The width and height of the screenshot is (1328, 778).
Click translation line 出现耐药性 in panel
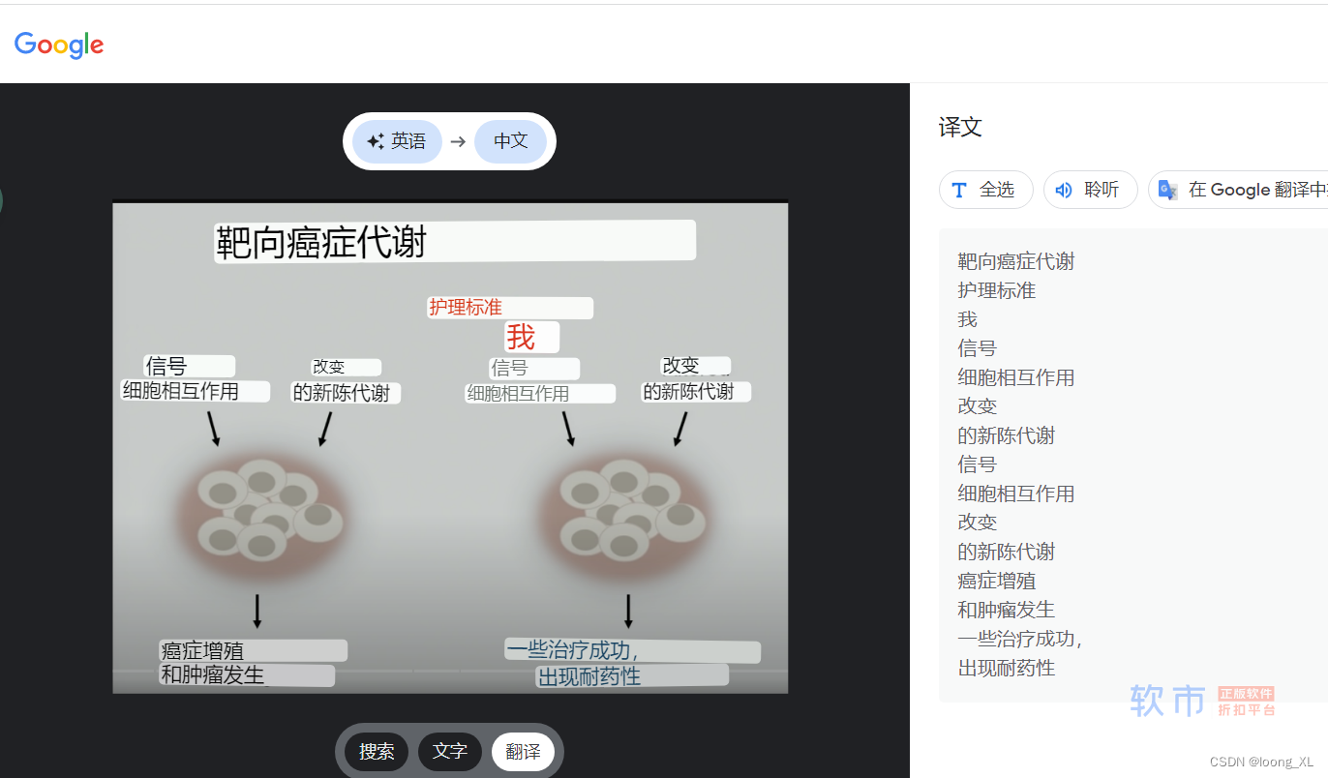1007,668
